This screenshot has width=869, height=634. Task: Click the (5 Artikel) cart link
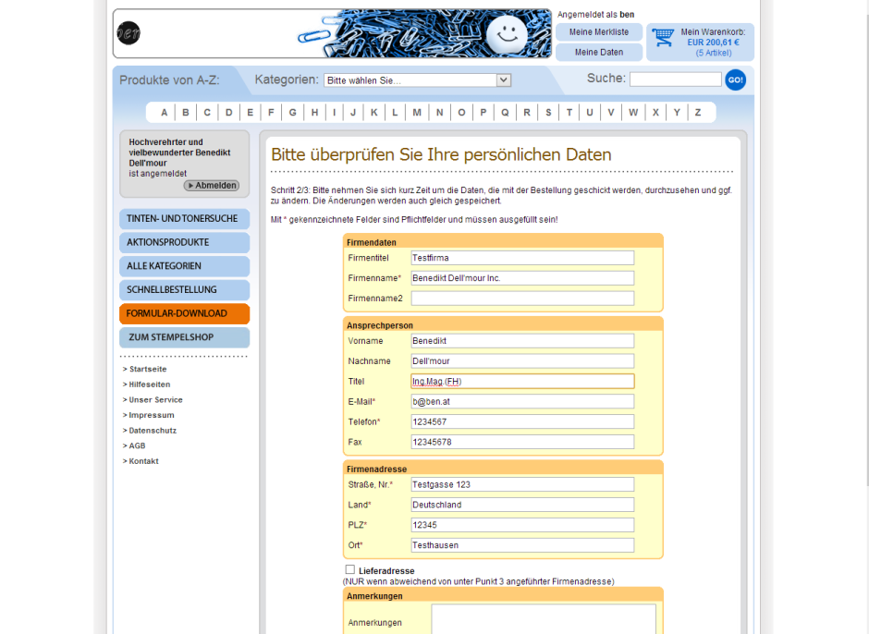click(714, 53)
